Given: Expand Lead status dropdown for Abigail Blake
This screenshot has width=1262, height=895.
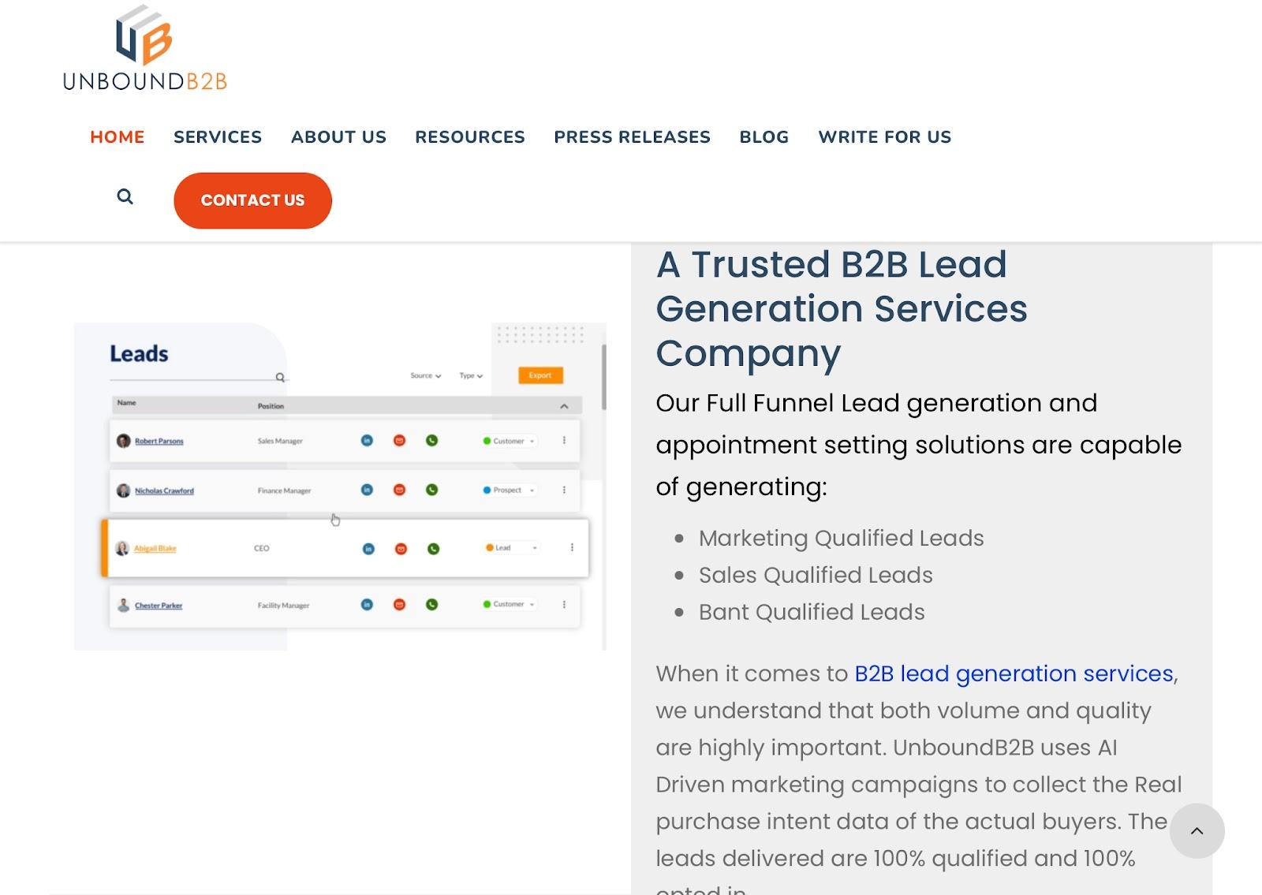Looking at the screenshot, I should pyautogui.click(x=512, y=547).
